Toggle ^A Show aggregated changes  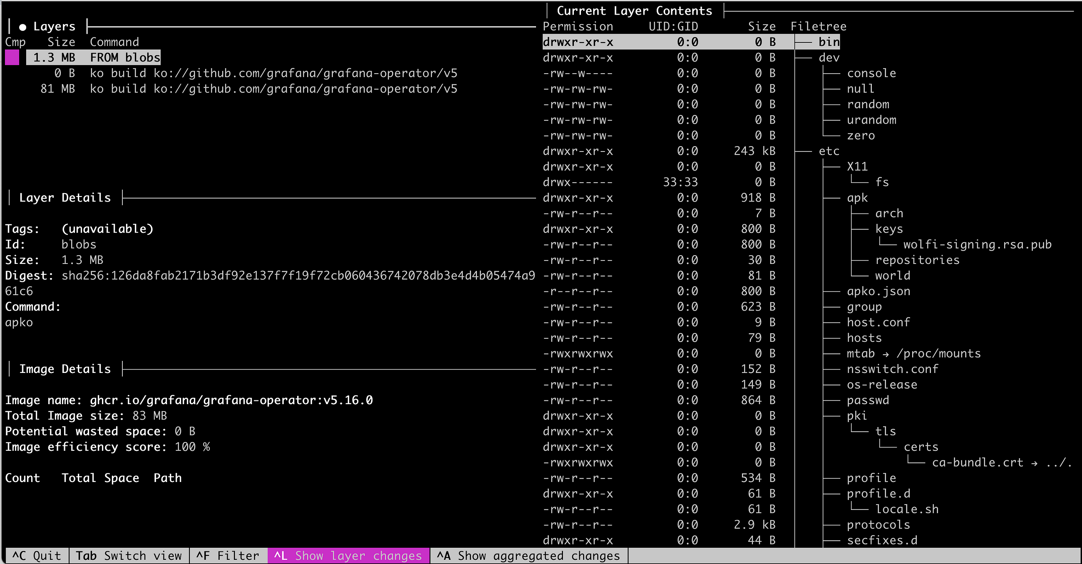[528, 556]
